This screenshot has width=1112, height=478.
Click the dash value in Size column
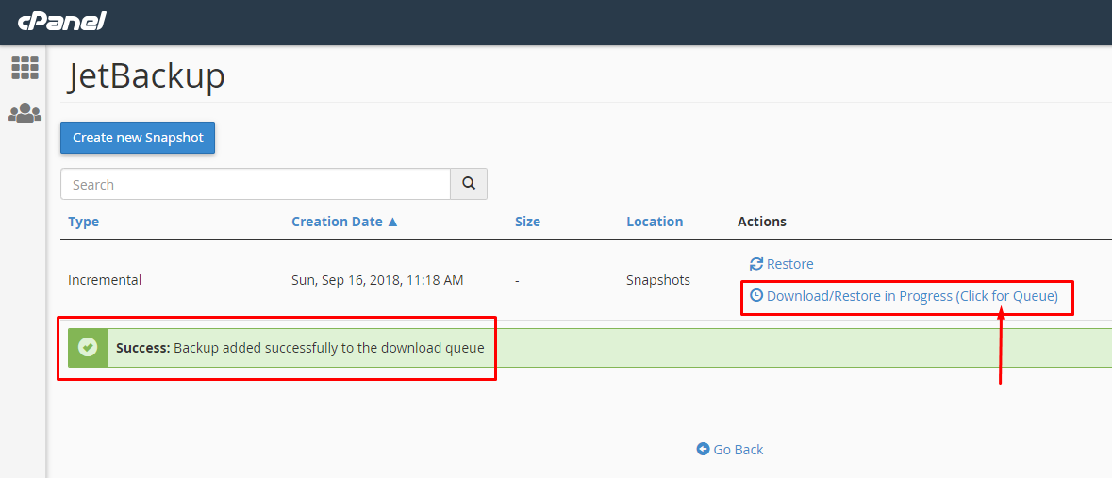(x=518, y=280)
